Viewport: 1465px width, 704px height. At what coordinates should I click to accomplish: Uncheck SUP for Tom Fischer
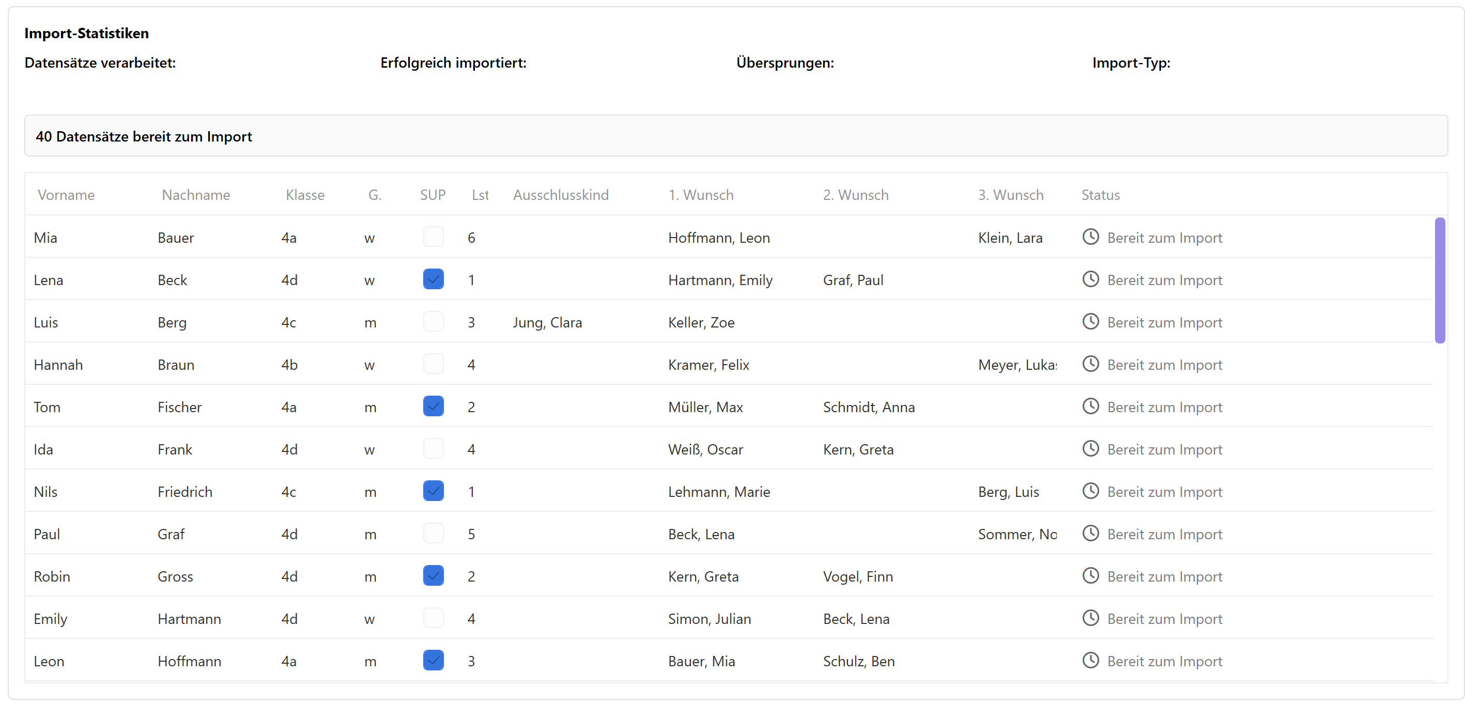click(433, 406)
